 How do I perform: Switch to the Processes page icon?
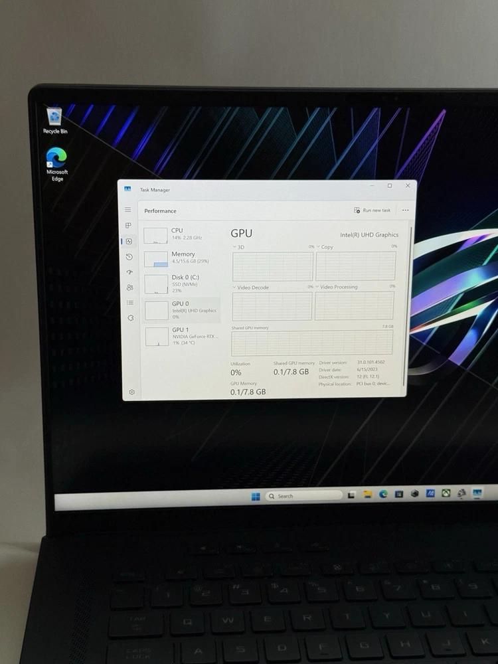coord(129,226)
